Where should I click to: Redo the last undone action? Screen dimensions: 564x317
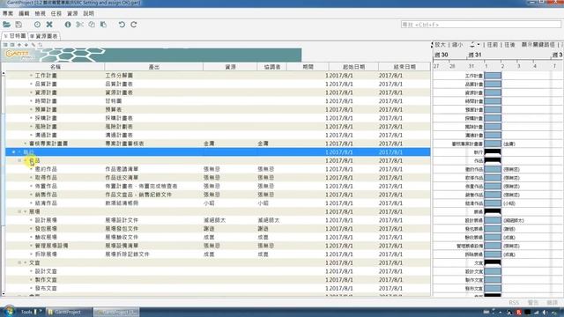tap(134, 25)
